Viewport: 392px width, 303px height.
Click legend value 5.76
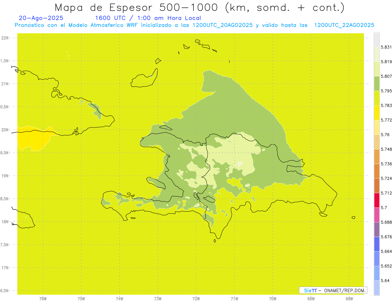[x=385, y=135]
